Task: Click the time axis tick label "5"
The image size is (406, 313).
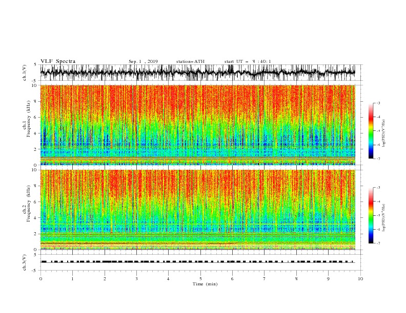Action: click(x=200, y=279)
